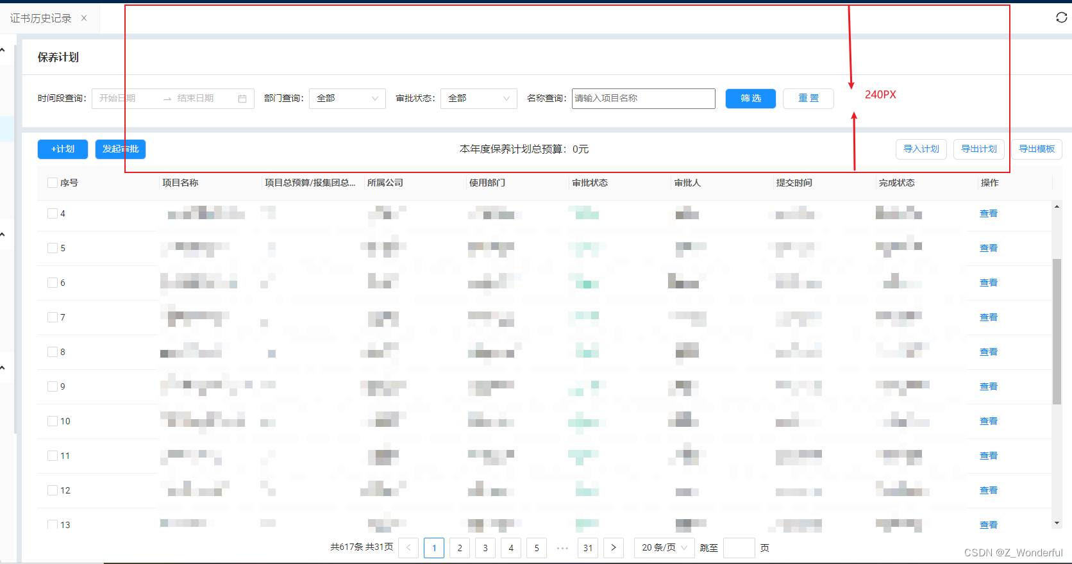Check the checkbox for row 8
This screenshot has width=1072, height=564.
(x=53, y=352)
